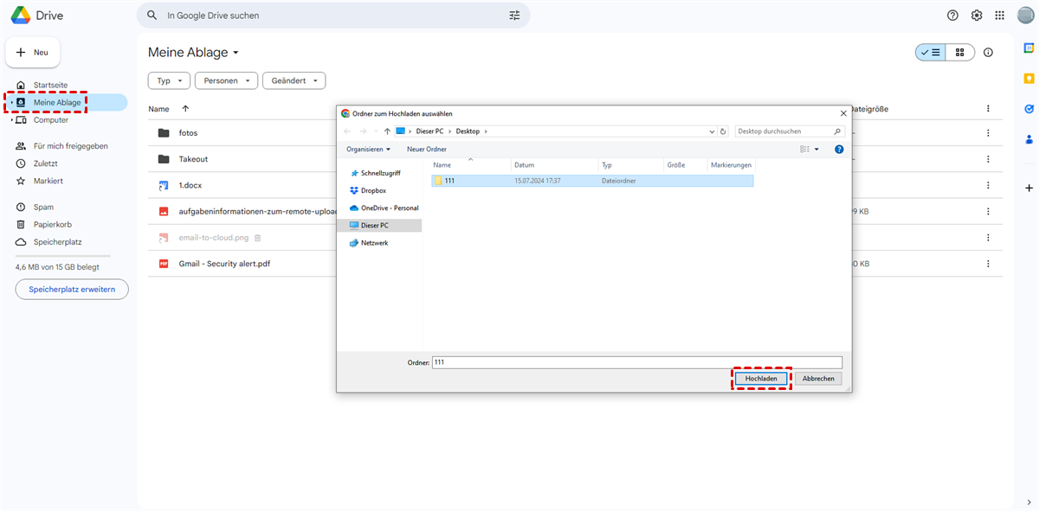Open more options in the file list header
This screenshot has width=1039, height=511.
click(x=988, y=109)
